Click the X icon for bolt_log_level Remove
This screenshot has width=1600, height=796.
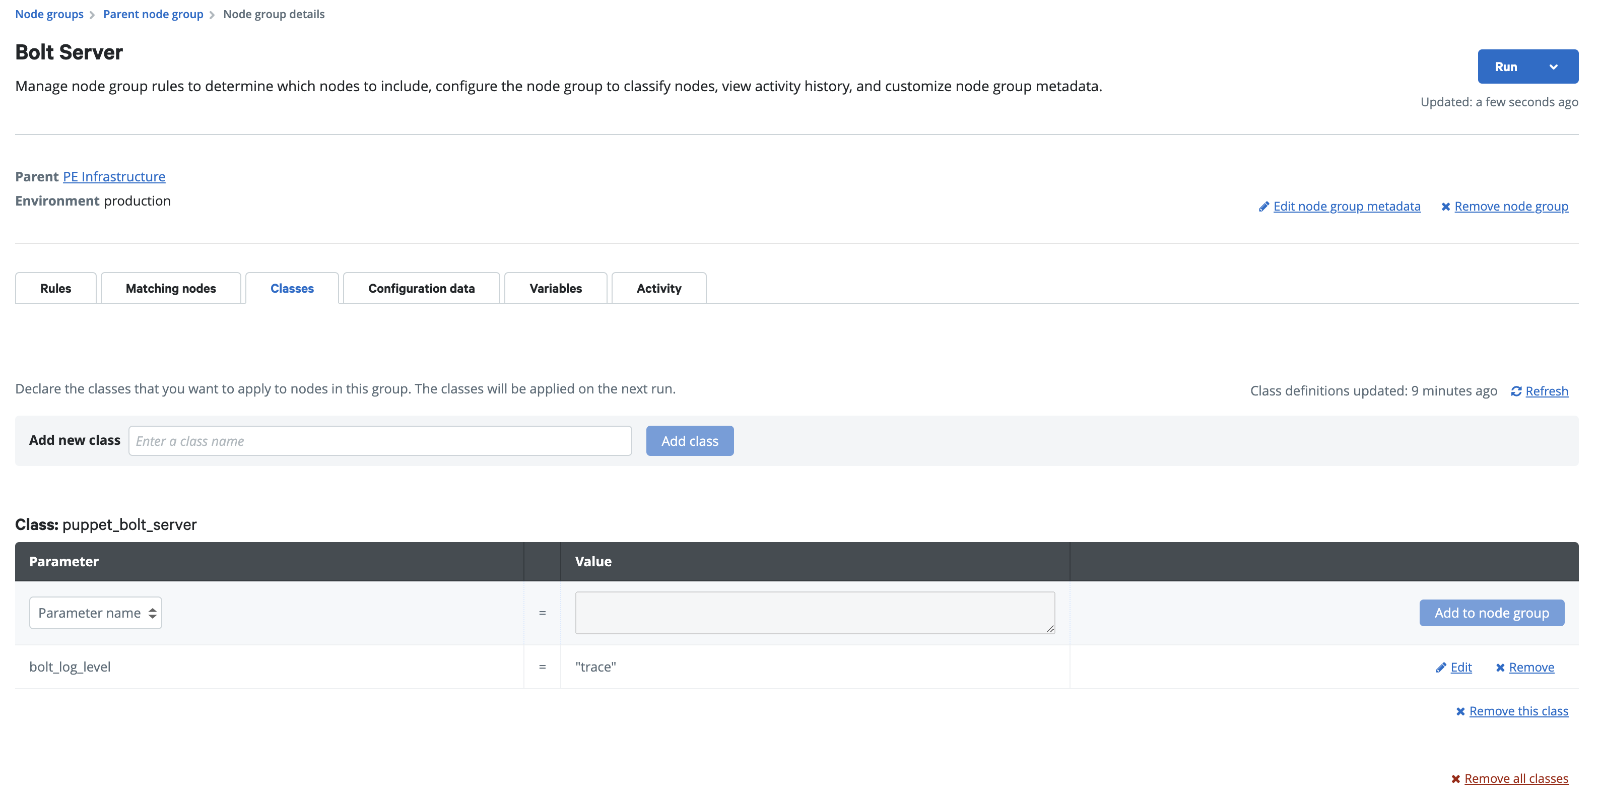(1500, 668)
